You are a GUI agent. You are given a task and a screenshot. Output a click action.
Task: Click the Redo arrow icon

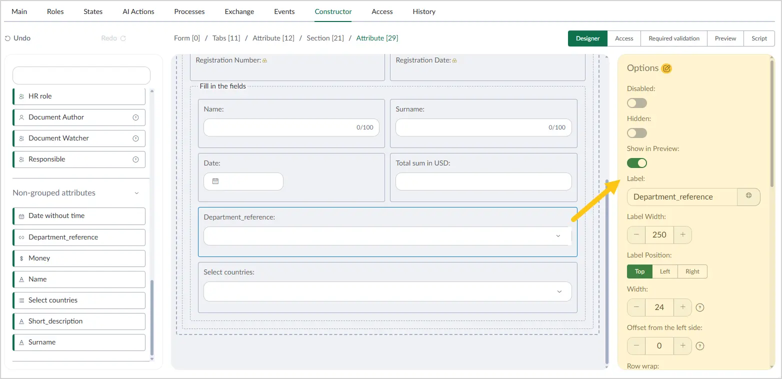pyautogui.click(x=123, y=38)
